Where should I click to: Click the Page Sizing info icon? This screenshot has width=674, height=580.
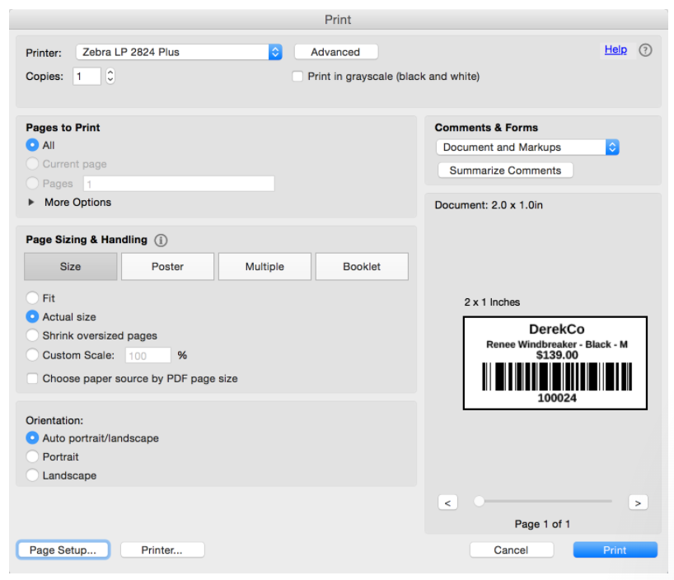pyautogui.click(x=161, y=241)
